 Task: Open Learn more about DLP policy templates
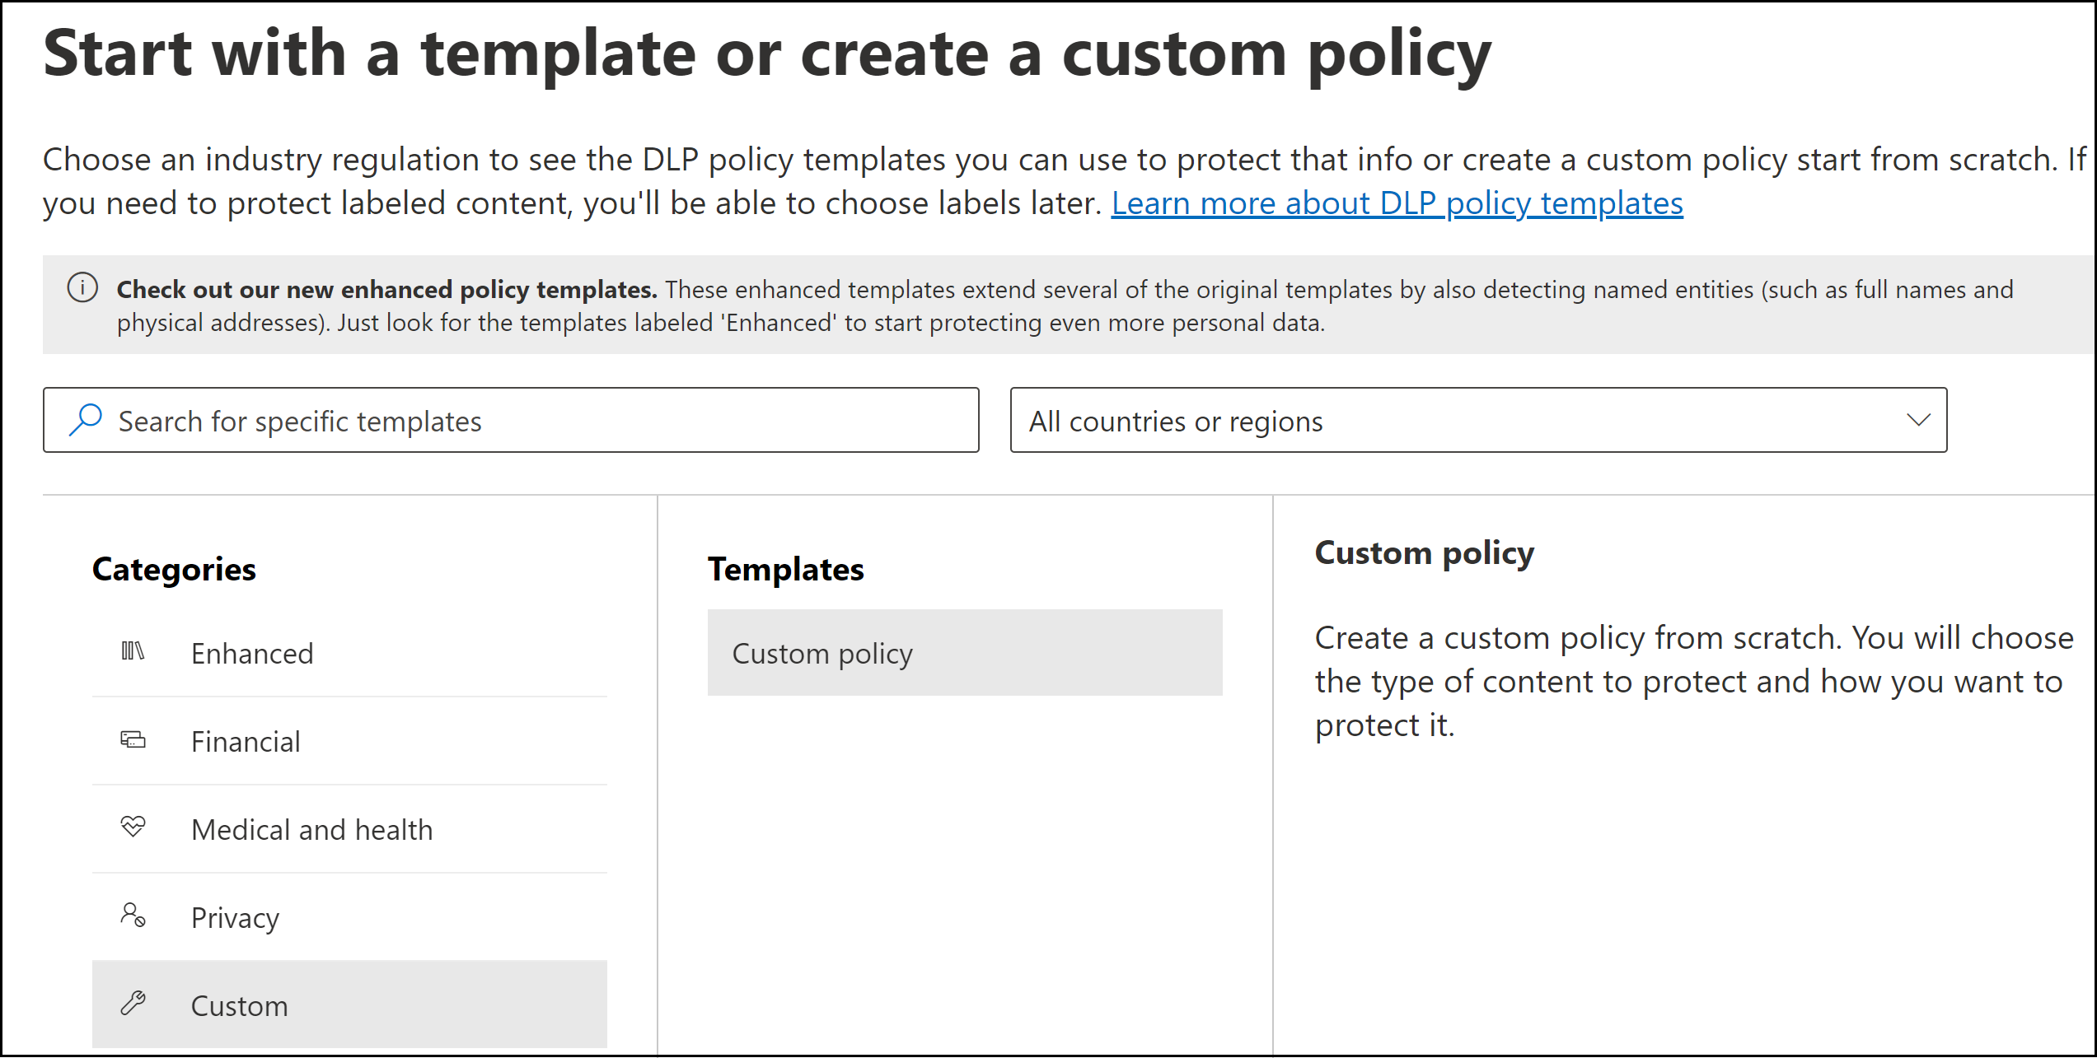(x=1397, y=203)
